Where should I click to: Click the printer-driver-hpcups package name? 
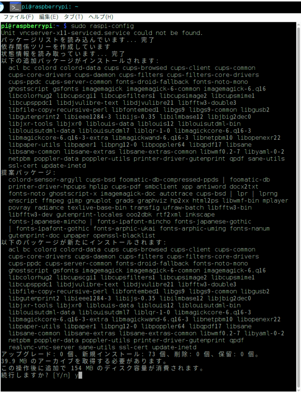click(47, 187)
